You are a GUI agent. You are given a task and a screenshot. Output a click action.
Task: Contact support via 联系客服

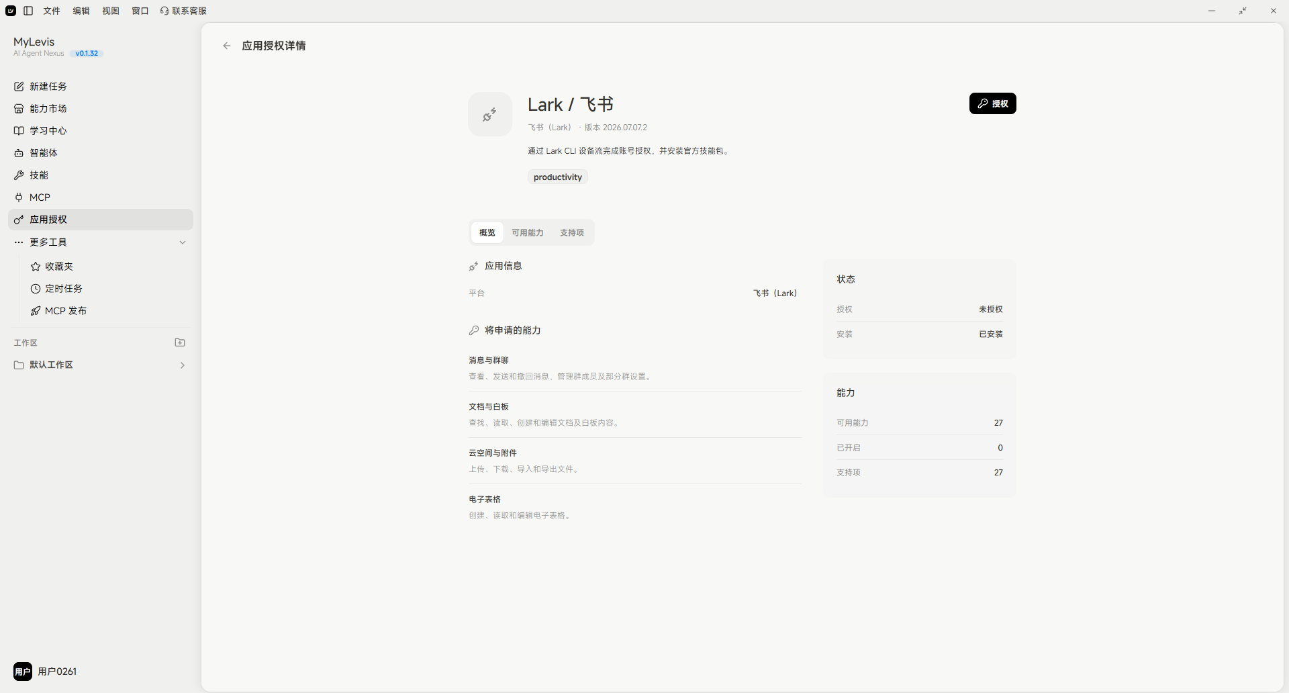(183, 11)
